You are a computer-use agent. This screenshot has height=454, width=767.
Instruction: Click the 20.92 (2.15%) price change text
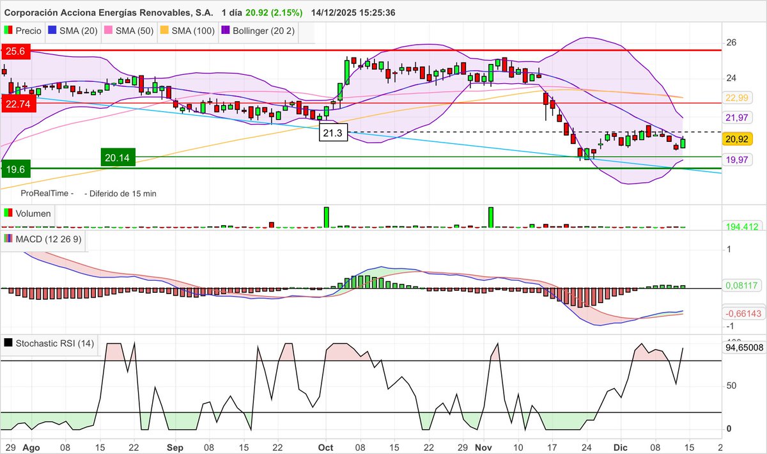[x=275, y=13]
